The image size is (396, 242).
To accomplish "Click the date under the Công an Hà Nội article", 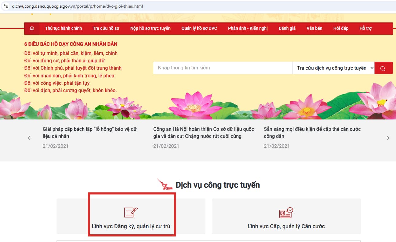I will [x=166, y=146].
